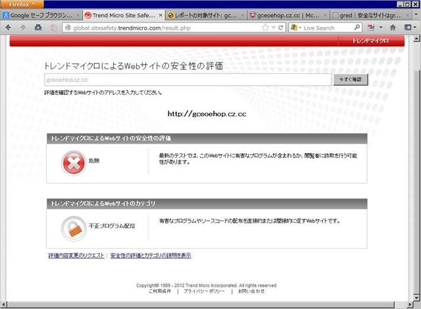421x309 pixels.
Task: Open the bookmarks menu toolbar icon
Action: pyautogui.click(x=410, y=28)
